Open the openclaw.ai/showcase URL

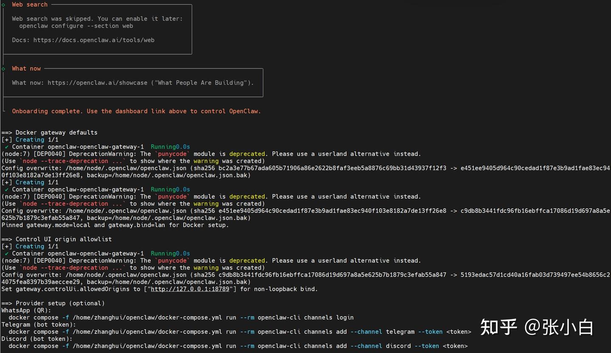[97, 83]
